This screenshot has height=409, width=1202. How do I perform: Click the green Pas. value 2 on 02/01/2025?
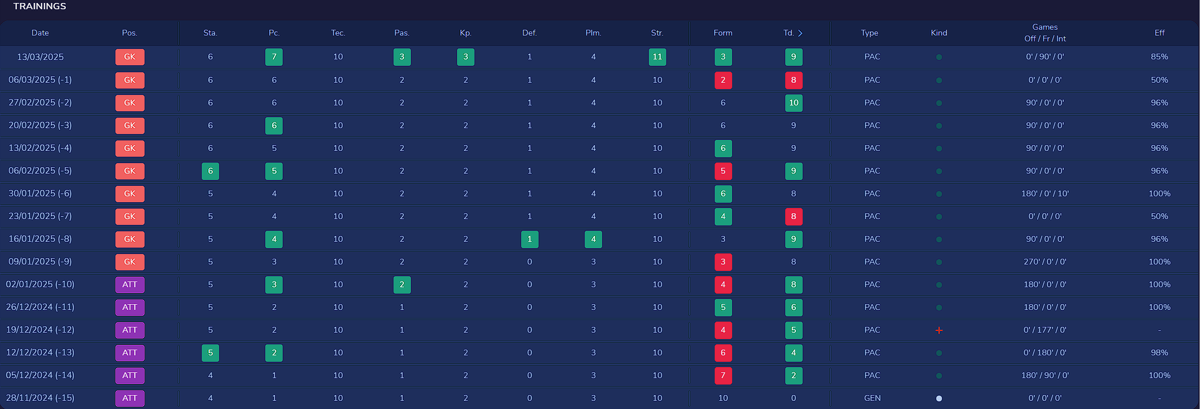click(x=402, y=284)
